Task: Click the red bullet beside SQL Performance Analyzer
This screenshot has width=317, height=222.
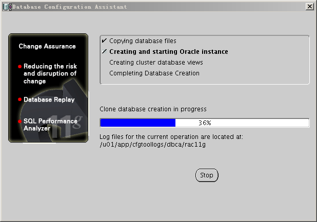Action: pos(20,122)
